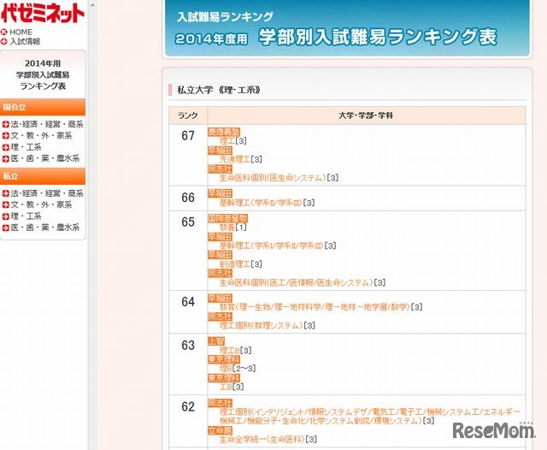547x450 pixels.
Task: Click the HOME link arrow icon
Action: [4, 33]
